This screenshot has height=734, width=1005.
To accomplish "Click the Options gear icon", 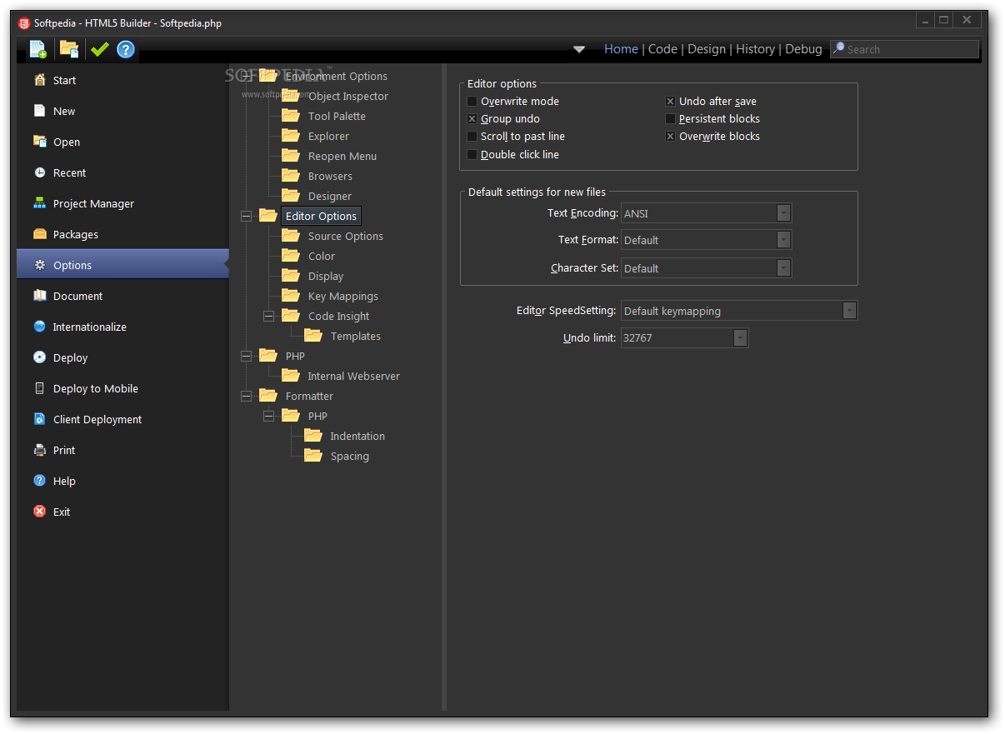I will [x=39, y=265].
